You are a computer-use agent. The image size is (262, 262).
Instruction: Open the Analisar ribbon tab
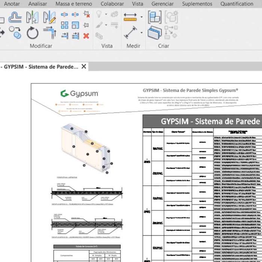tap(37, 4)
